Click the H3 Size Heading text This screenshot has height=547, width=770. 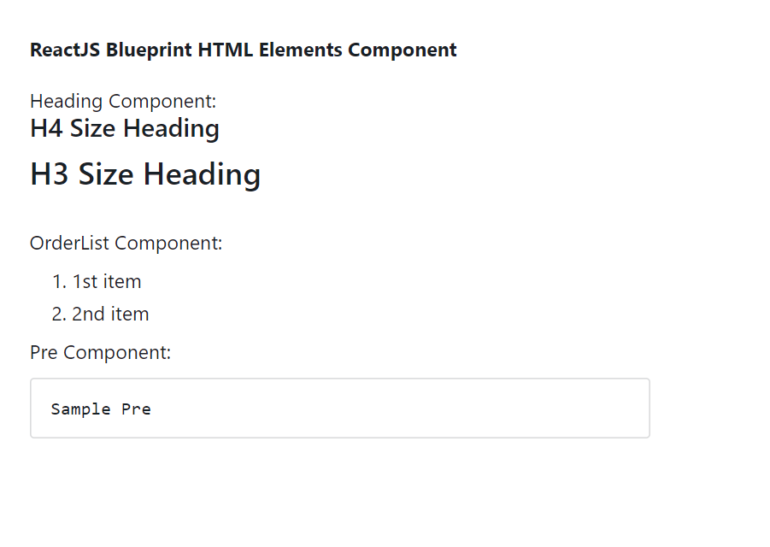coord(145,174)
